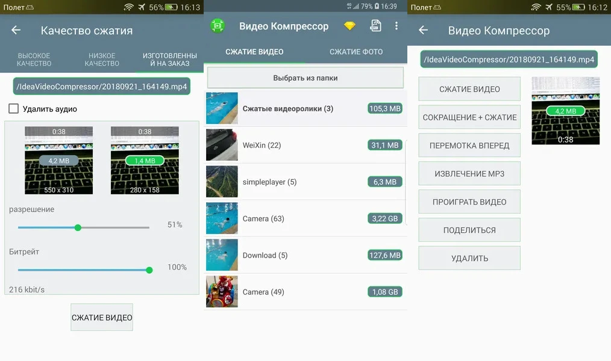Choose СОКРАЩЕНИЕ + СЖАТИЕ action

[469, 117]
